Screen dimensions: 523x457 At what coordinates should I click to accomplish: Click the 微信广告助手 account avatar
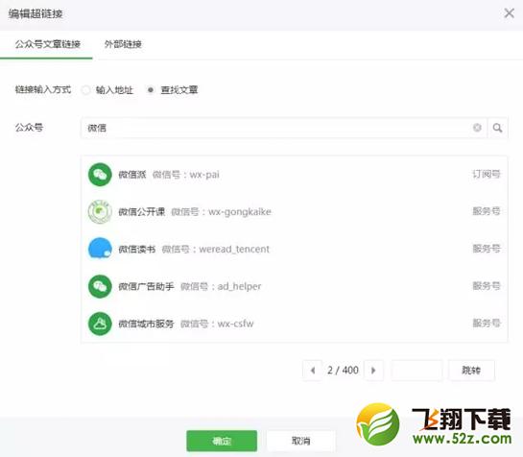100,286
